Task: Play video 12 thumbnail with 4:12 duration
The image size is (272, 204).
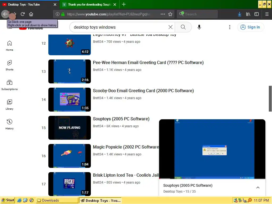Action: tap(70, 45)
